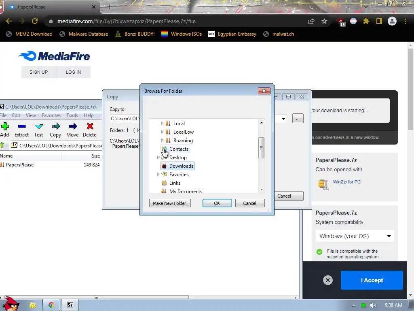Expand the Favorites folder in tree
This screenshot has width=414, height=311.
pyautogui.click(x=158, y=174)
